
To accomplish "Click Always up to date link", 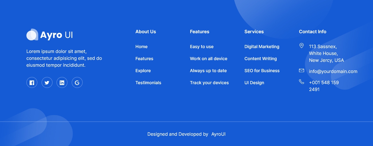I will [208, 71].
